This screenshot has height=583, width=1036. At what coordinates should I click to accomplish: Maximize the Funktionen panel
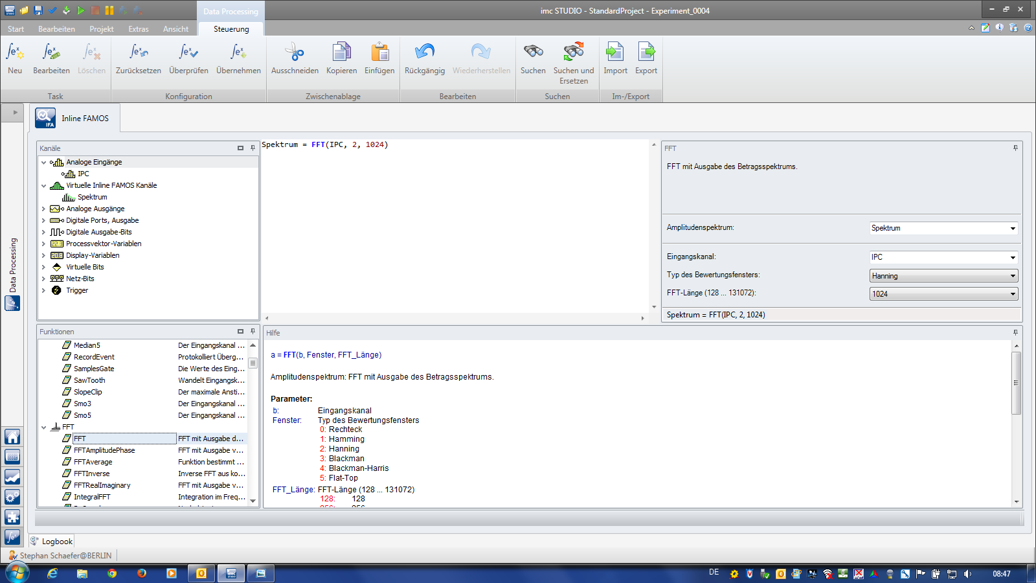coord(240,332)
